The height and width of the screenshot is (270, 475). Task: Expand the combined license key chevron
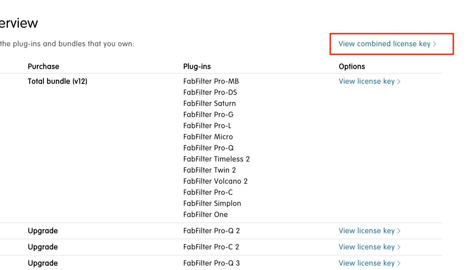pyautogui.click(x=435, y=44)
